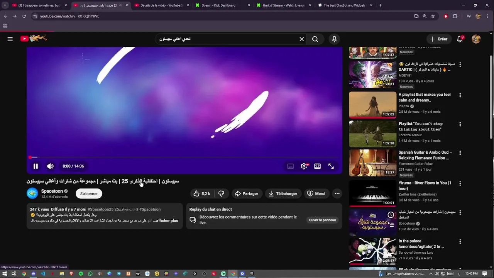494x278 pixels.
Task: Pause the video
Action: pos(36,166)
